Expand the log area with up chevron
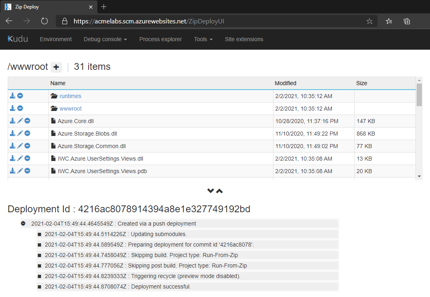The width and height of the screenshot is (430, 297). [x=219, y=191]
